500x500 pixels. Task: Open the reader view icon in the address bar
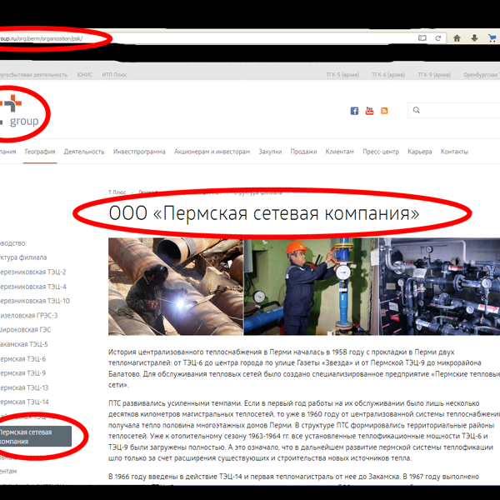pos(422,38)
